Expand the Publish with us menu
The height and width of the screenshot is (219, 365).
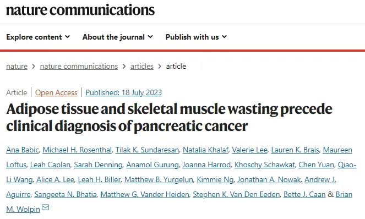click(196, 37)
